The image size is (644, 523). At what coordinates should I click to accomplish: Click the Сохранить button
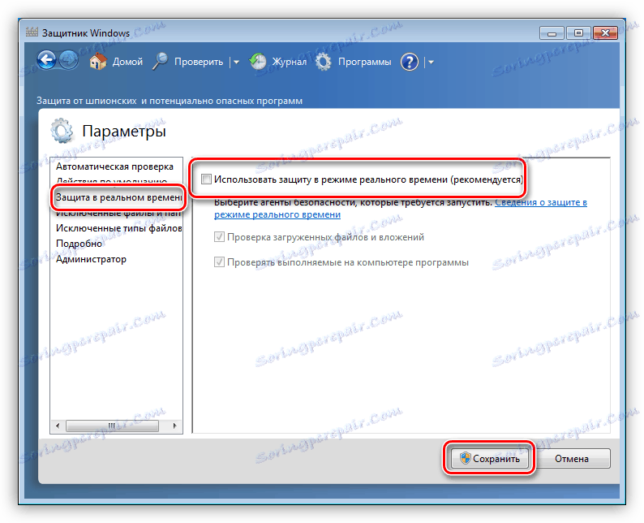pyautogui.click(x=490, y=458)
